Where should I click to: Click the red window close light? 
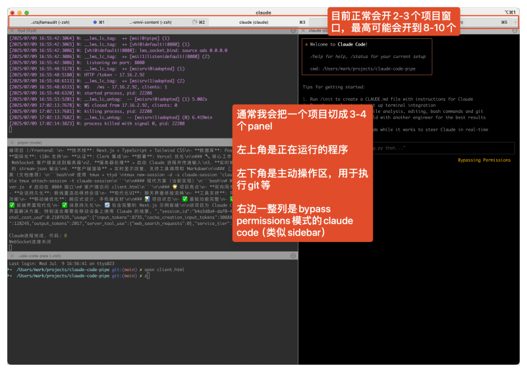[x=13, y=13]
